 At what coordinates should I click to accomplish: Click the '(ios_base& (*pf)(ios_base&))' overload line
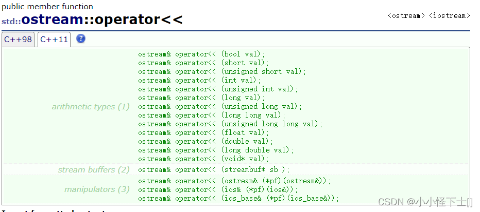(x=238, y=199)
